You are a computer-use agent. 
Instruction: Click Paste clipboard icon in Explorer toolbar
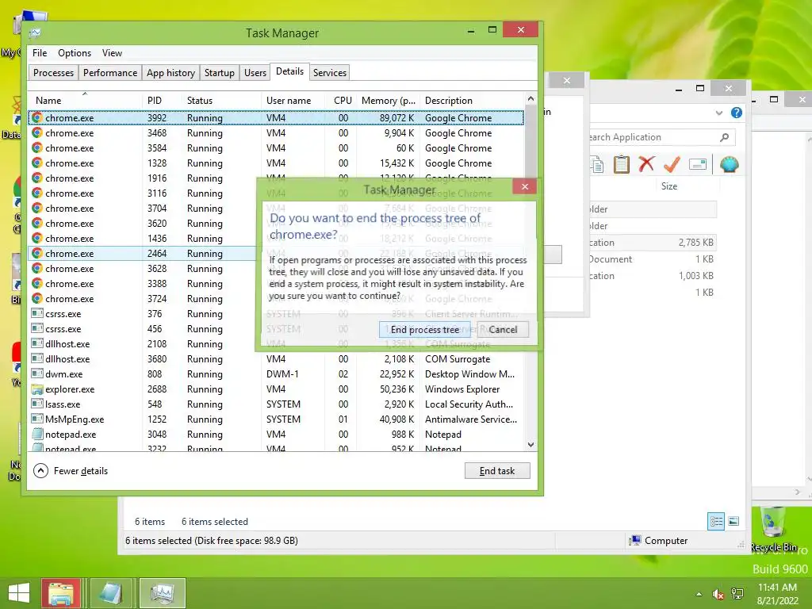click(x=622, y=165)
